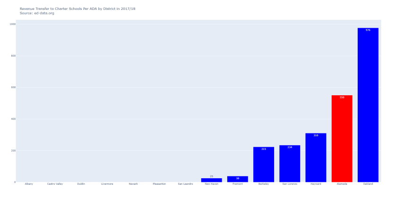Select the small Fremont bar

(237, 179)
